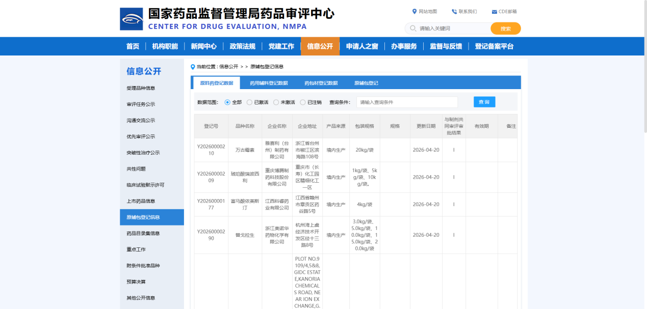Open 优先审评公示 in sidebar

(x=152, y=136)
